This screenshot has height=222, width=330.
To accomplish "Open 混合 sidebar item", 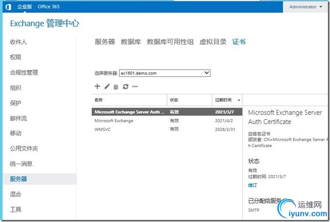I will (x=15, y=194).
